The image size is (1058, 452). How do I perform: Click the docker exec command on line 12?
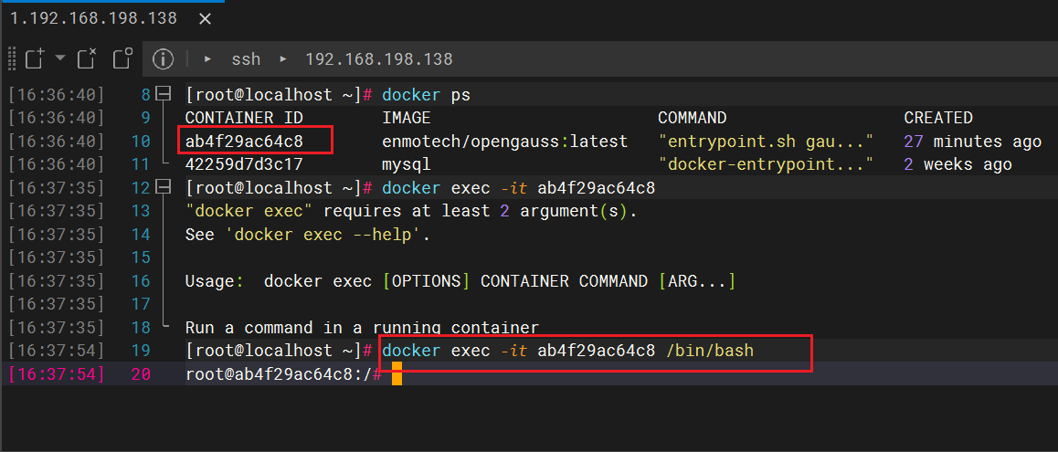pos(518,188)
